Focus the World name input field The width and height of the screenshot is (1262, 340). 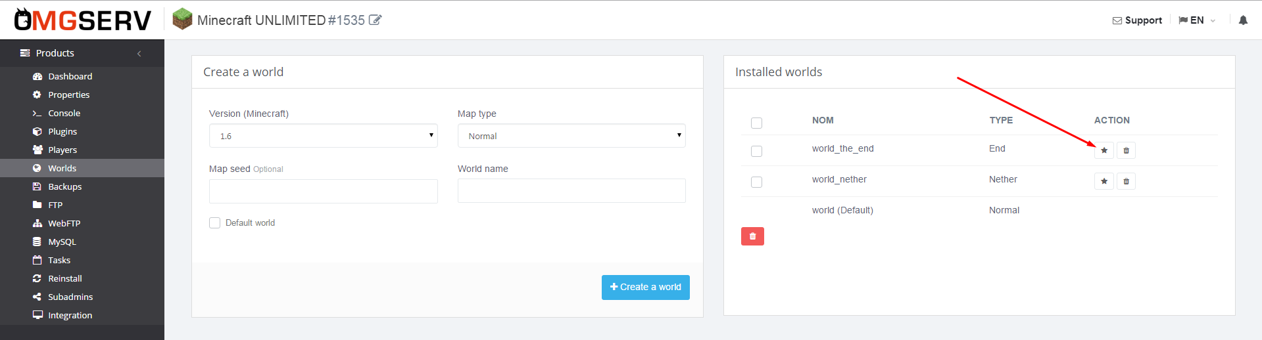571,191
